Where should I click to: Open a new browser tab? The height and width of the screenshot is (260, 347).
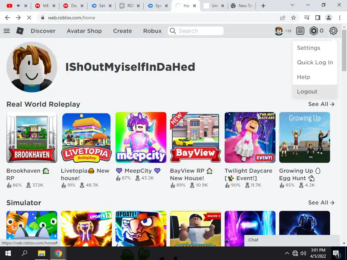tap(263, 6)
